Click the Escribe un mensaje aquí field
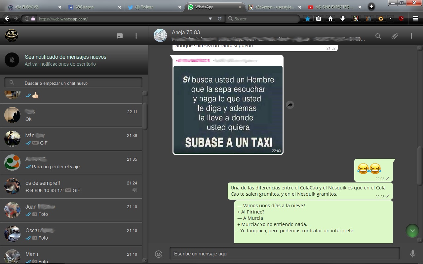This screenshot has height=264, width=423. tap(284, 254)
